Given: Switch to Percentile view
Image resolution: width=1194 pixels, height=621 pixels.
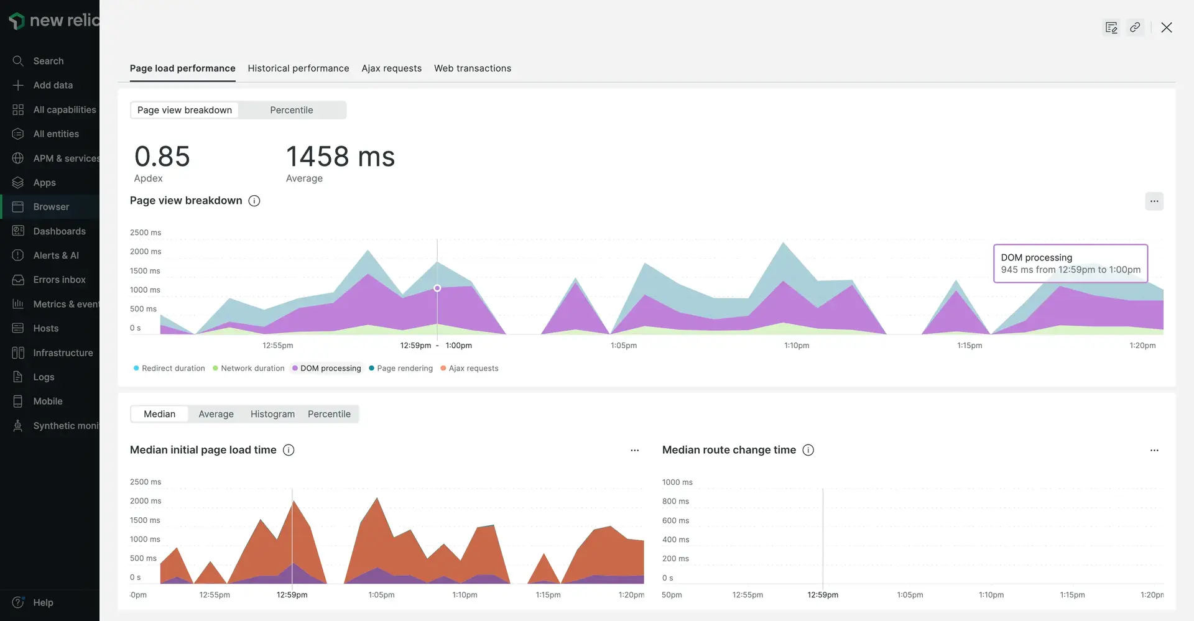Looking at the screenshot, I should (x=291, y=109).
